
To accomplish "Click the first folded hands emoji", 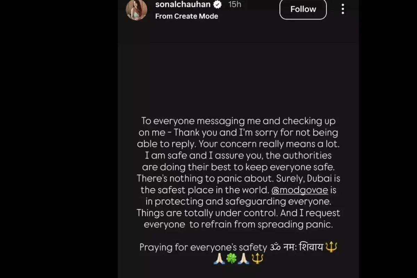I will pos(219,259).
